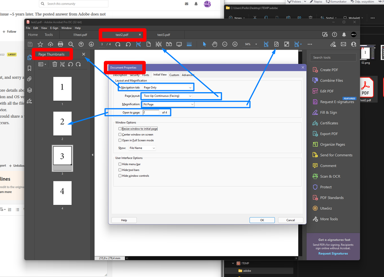Screen dimensions: 384x277
Task: Open the Magnification dropdown
Action: [168, 104]
